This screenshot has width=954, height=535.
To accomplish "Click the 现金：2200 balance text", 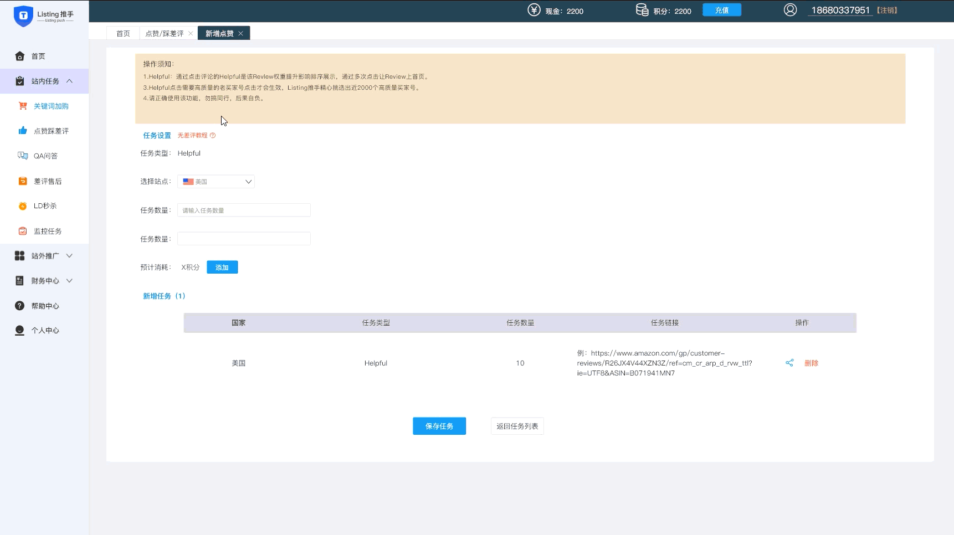I will click(x=565, y=11).
